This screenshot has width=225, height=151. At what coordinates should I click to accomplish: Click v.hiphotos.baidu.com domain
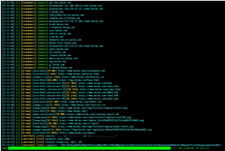(62, 27)
